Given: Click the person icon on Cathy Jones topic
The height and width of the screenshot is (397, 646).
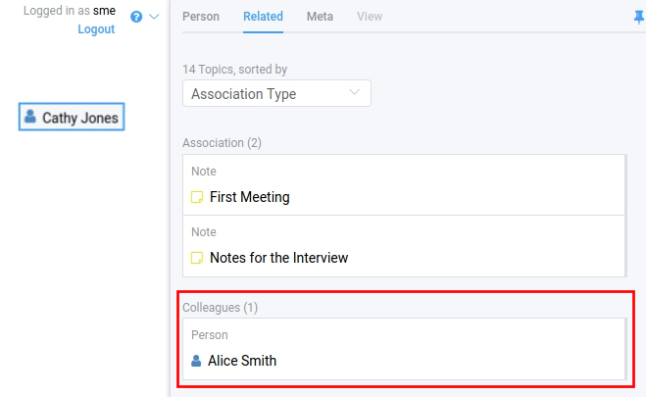Looking at the screenshot, I should pyautogui.click(x=31, y=117).
